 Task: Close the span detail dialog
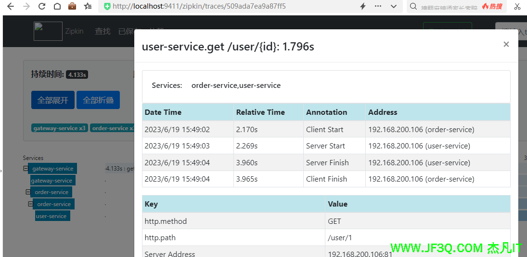click(506, 44)
